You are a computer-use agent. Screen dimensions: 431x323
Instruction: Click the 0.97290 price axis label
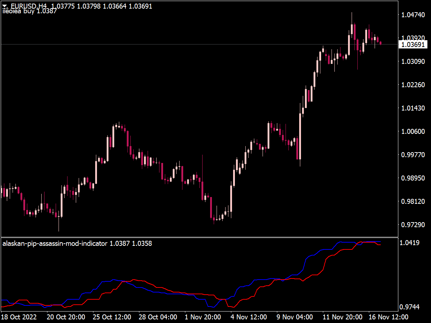(413, 225)
